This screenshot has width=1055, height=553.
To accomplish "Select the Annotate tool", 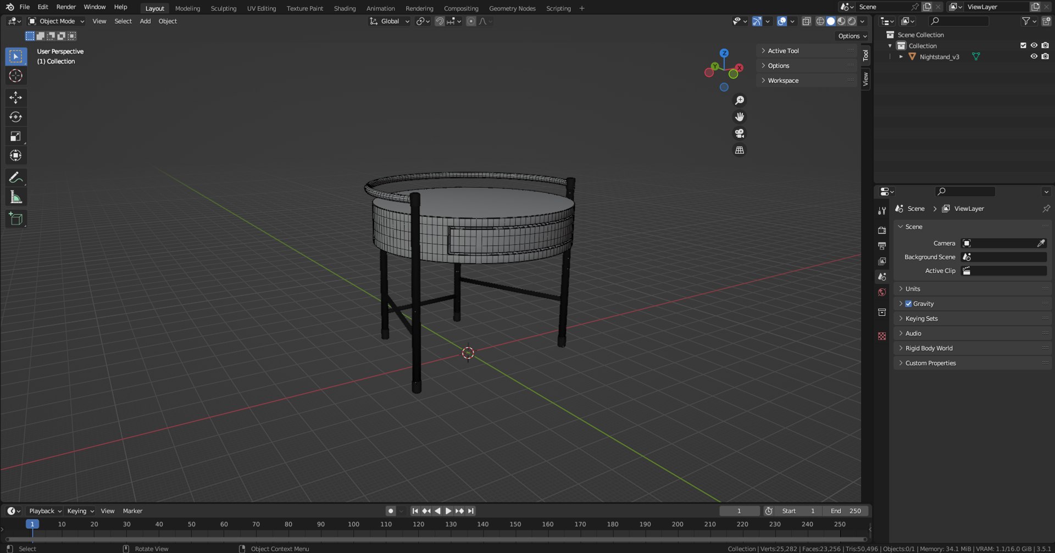I will point(15,177).
